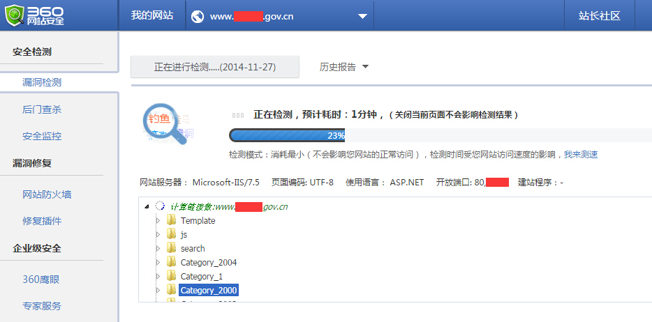Select the root 计算链接数 tree entry
The height and width of the screenshot is (322, 652).
(x=229, y=206)
